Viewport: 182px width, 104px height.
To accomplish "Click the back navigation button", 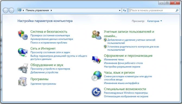I will 5,10.
